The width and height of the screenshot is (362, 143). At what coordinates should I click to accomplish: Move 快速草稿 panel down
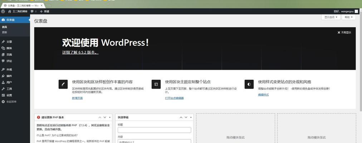point(186,117)
